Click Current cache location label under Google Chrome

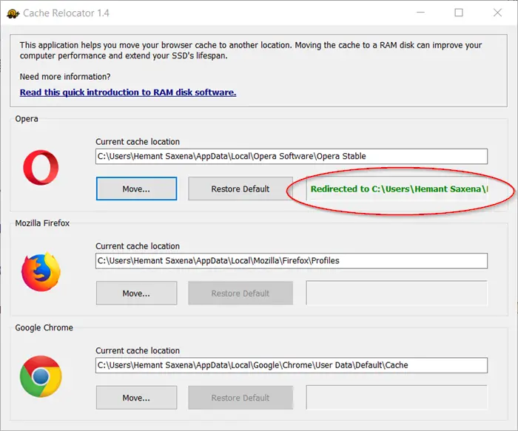138,350
